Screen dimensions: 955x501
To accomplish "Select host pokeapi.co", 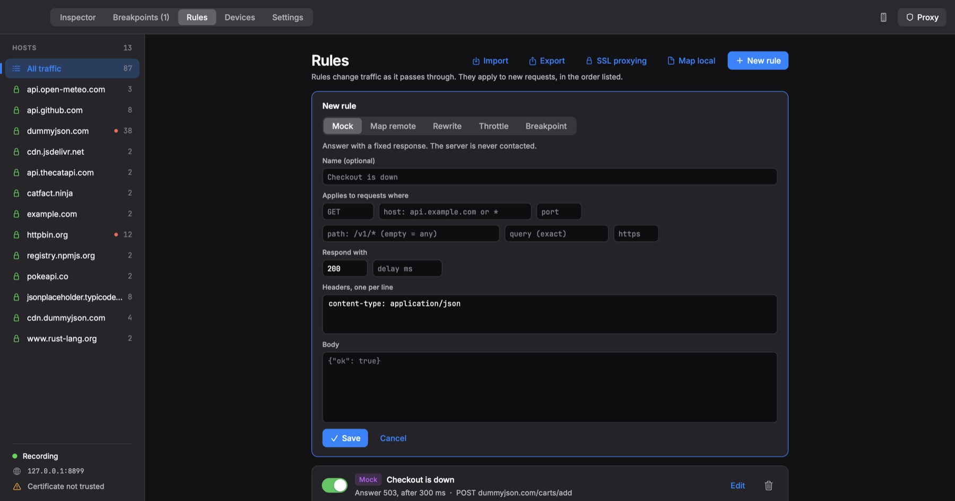I will pos(72,276).
